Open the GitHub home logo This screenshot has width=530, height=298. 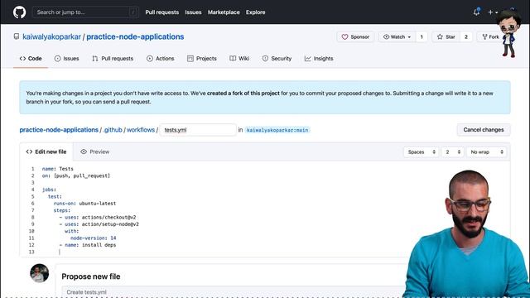[19, 12]
